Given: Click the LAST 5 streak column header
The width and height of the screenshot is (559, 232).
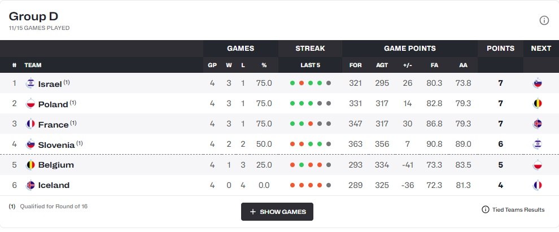Looking at the screenshot, I should 310,65.
